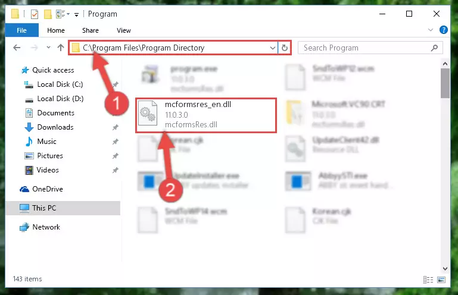Expand the address bar history dropdown
Viewport: 458px width, 295px height.
pos(273,48)
